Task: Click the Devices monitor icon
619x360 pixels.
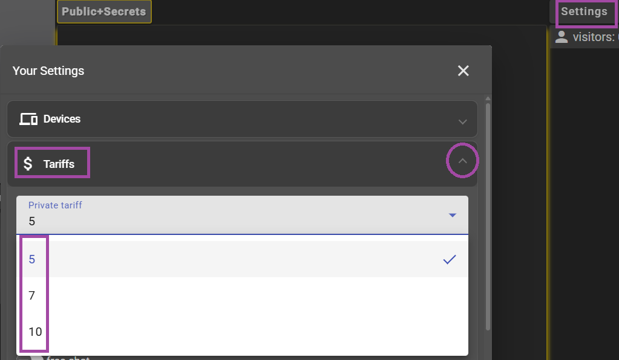Action: pos(28,119)
